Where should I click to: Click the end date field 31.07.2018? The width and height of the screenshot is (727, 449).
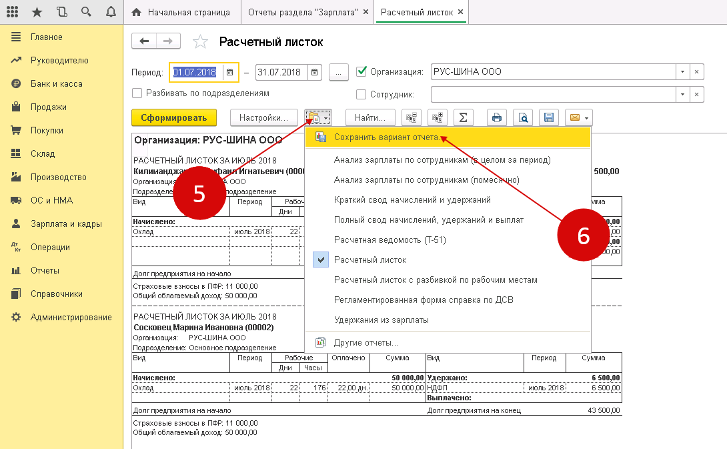coord(281,72)
